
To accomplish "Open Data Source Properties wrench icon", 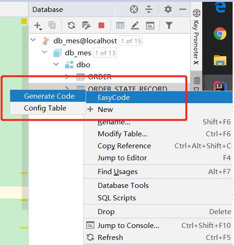I will [86, 25].
